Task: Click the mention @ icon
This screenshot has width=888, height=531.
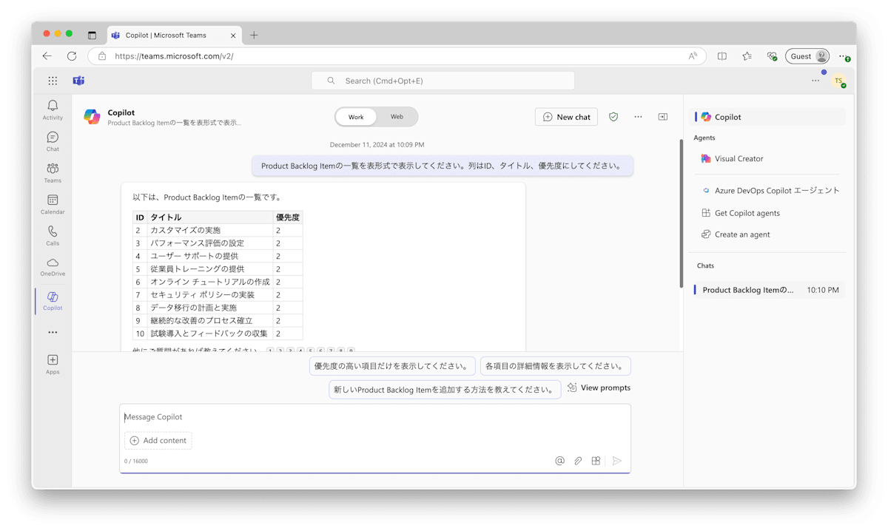Action: point(559,461)
